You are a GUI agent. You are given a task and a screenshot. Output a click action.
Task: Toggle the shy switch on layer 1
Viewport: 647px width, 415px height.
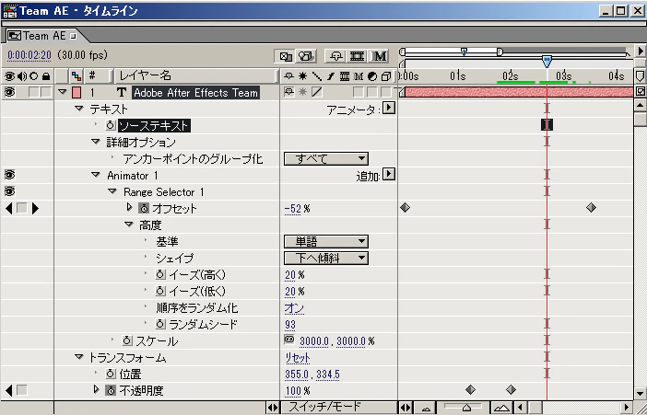click(x=288, y=92)
